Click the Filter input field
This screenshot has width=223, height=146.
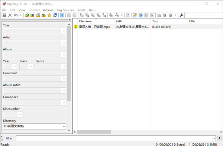click(116, 138)
